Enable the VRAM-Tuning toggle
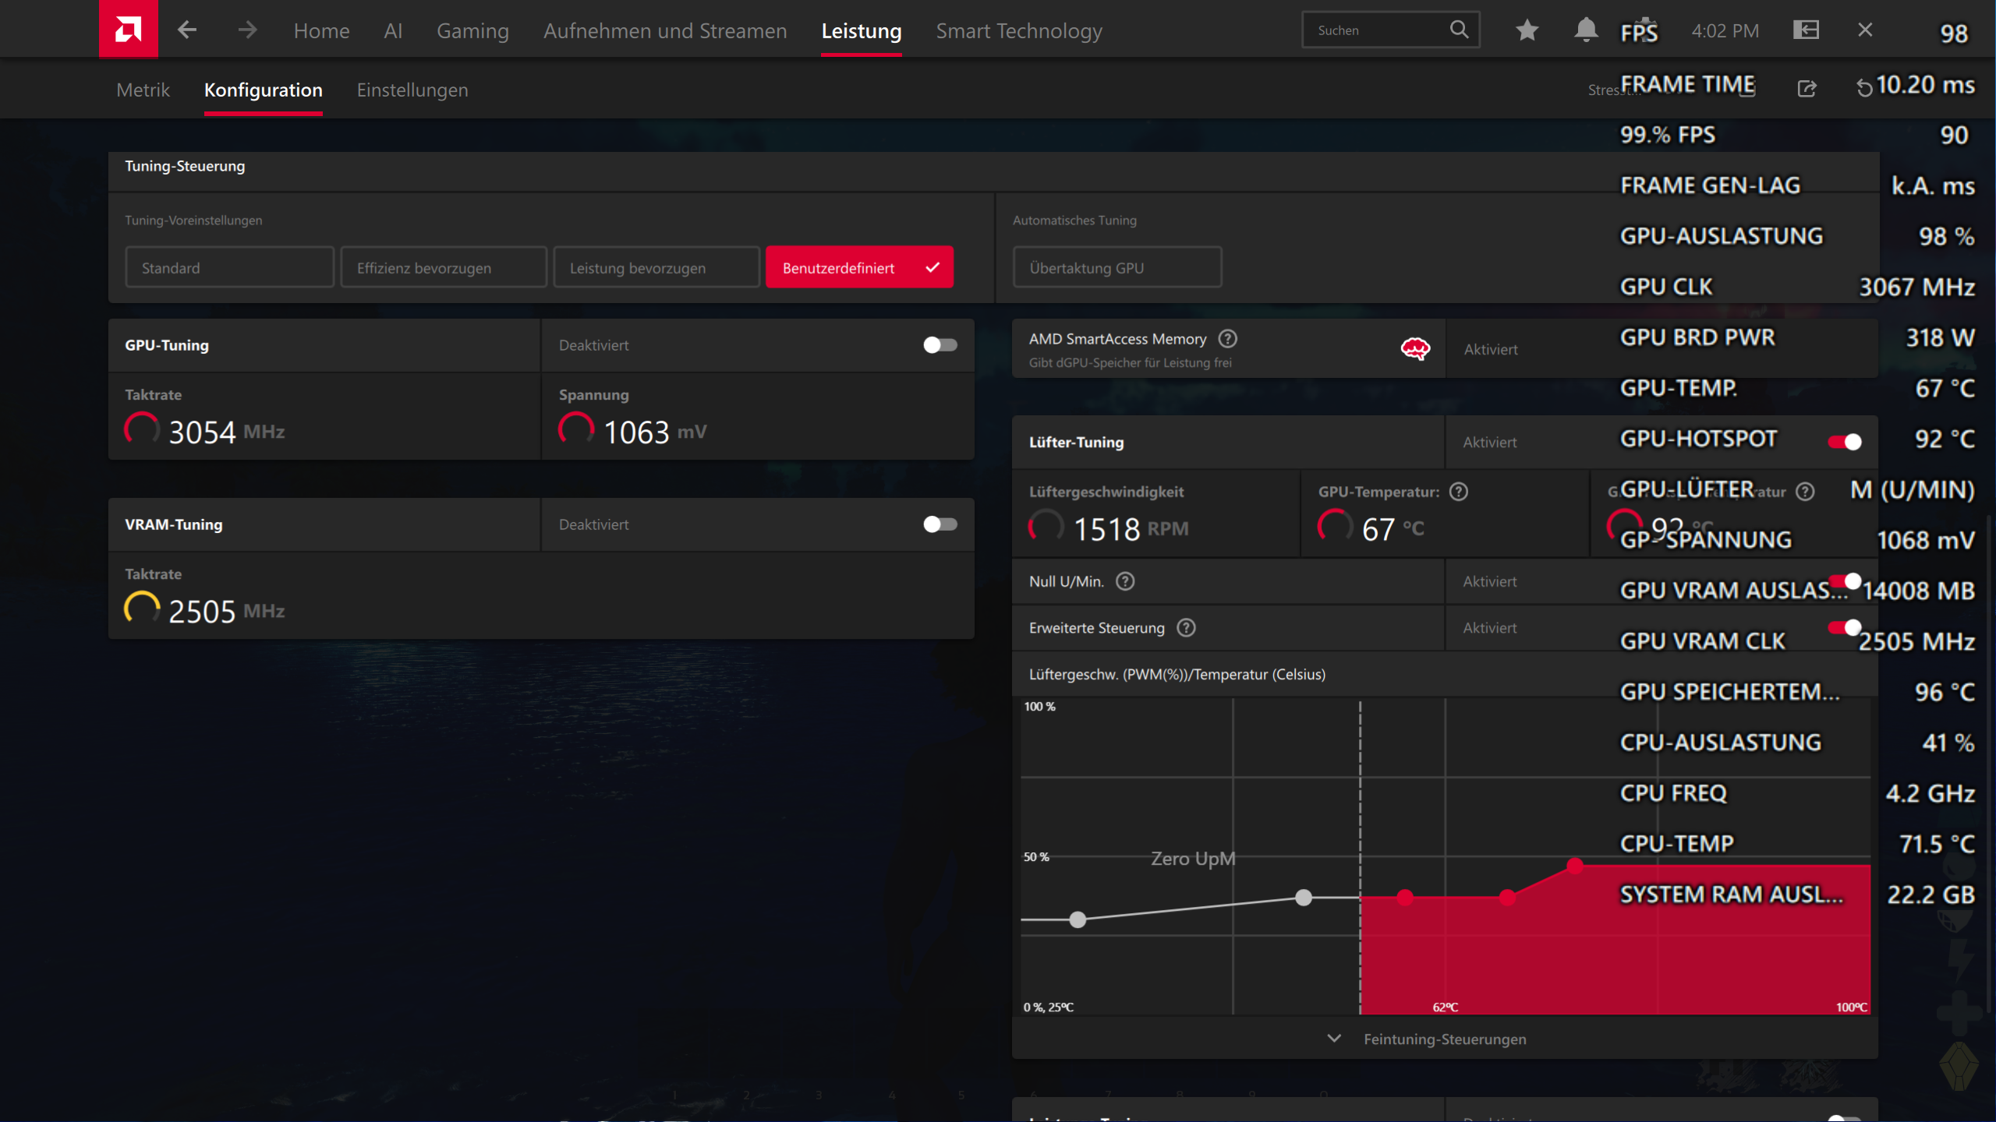This screenshot has height=1122, width=1996. click(x=940, y=524)
